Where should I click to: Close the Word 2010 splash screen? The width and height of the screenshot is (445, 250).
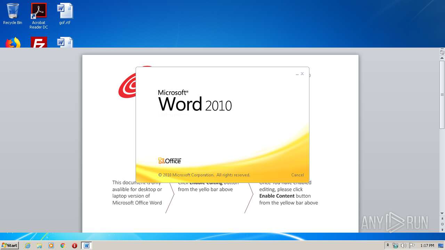tap(302, 74)
